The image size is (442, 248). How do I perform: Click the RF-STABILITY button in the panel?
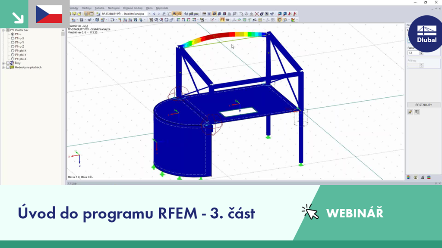pyautogui.click(x=423, y=105)
